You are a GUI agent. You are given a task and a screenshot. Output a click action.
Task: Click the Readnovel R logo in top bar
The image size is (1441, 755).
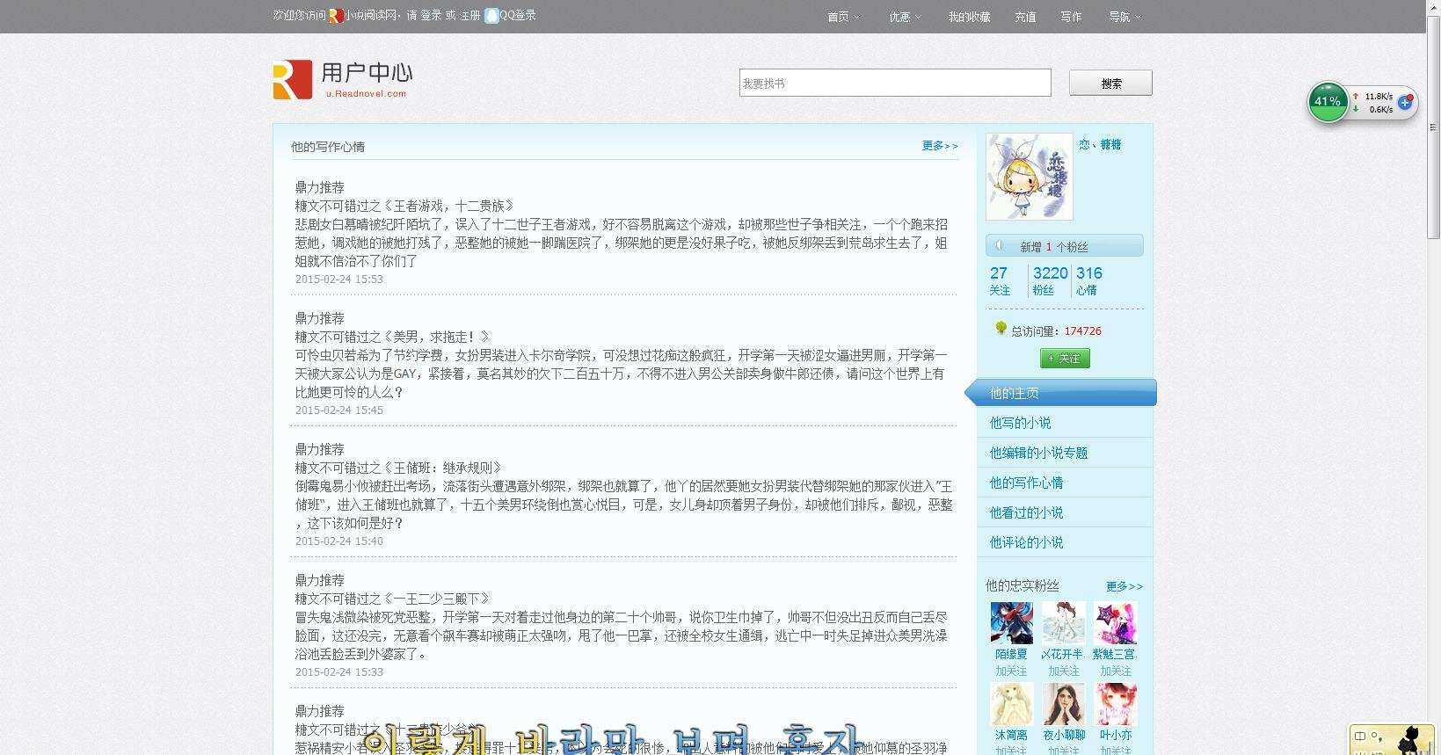tap(336, 16)
